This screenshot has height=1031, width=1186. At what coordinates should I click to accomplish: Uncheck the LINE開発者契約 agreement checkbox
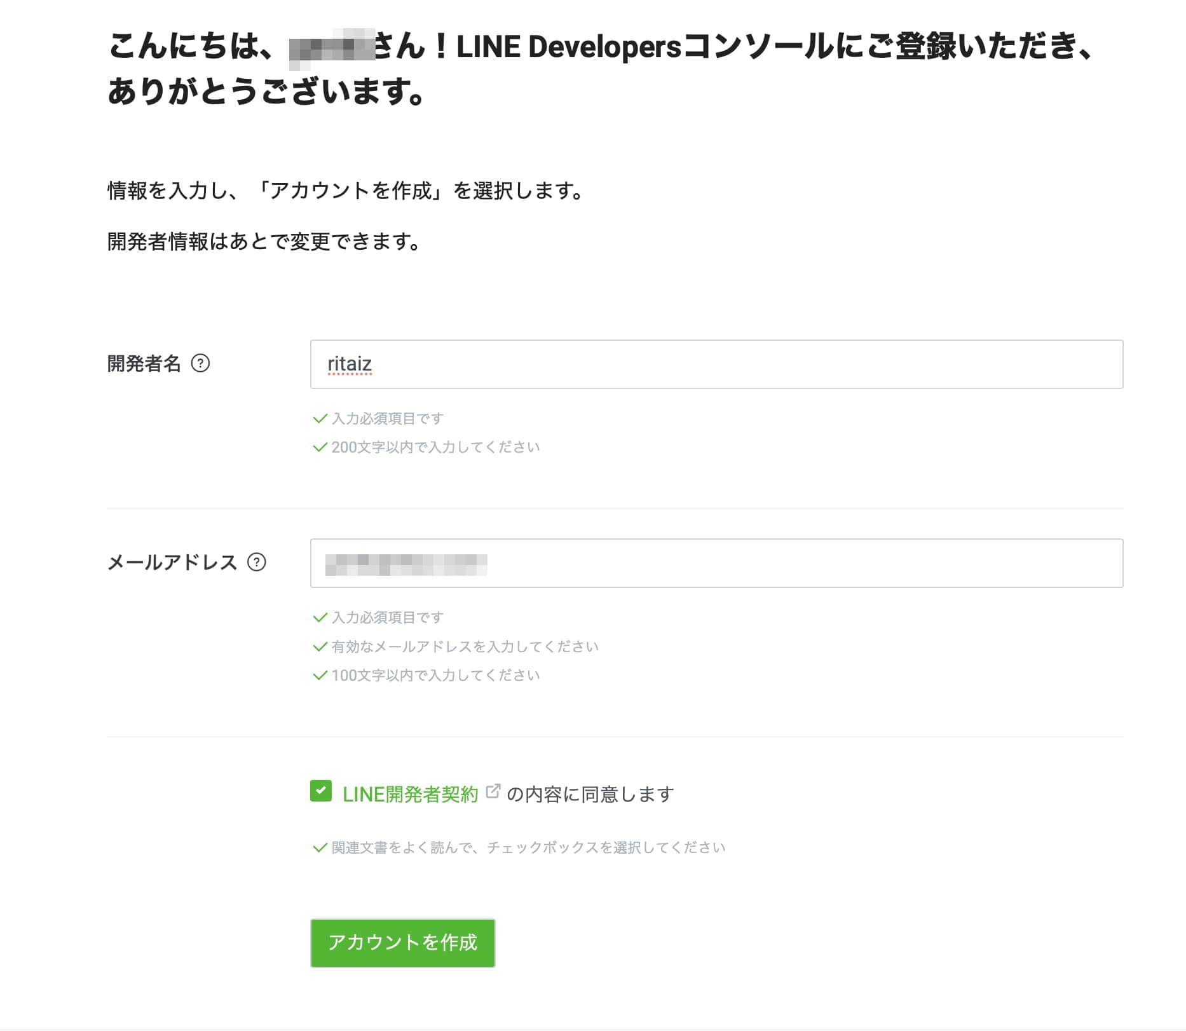pyautogui.click(x=321, y=791)
